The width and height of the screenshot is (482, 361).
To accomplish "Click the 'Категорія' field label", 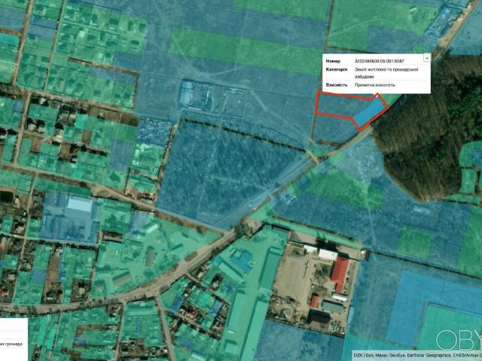I will point(336,70).
